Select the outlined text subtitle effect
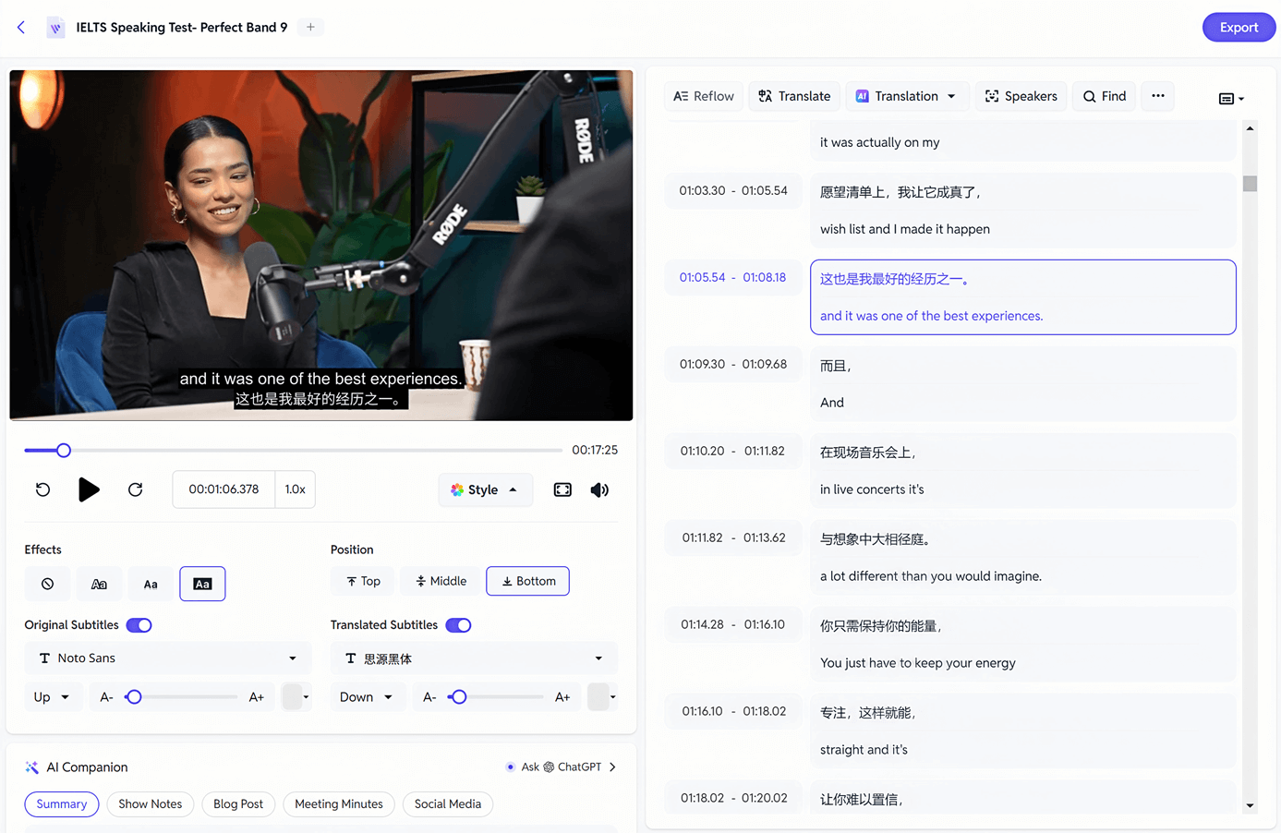The image size is (1281, 833). (99, 584)
